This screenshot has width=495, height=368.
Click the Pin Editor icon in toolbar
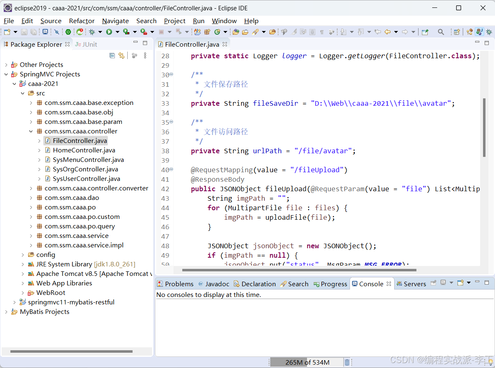coord(425,32)
